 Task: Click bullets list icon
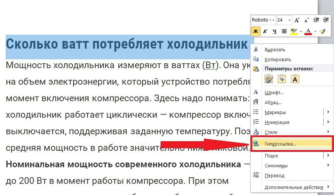(x=256, y=112)
